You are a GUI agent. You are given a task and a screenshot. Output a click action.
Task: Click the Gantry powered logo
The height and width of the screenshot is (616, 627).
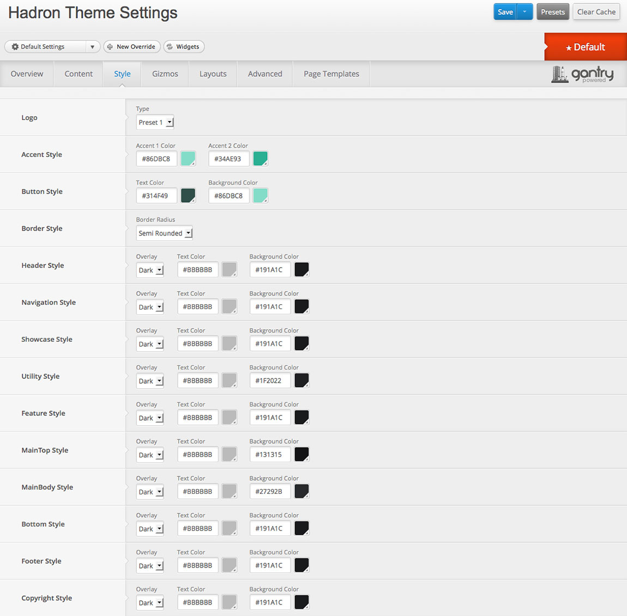click(x=582, y=74)
